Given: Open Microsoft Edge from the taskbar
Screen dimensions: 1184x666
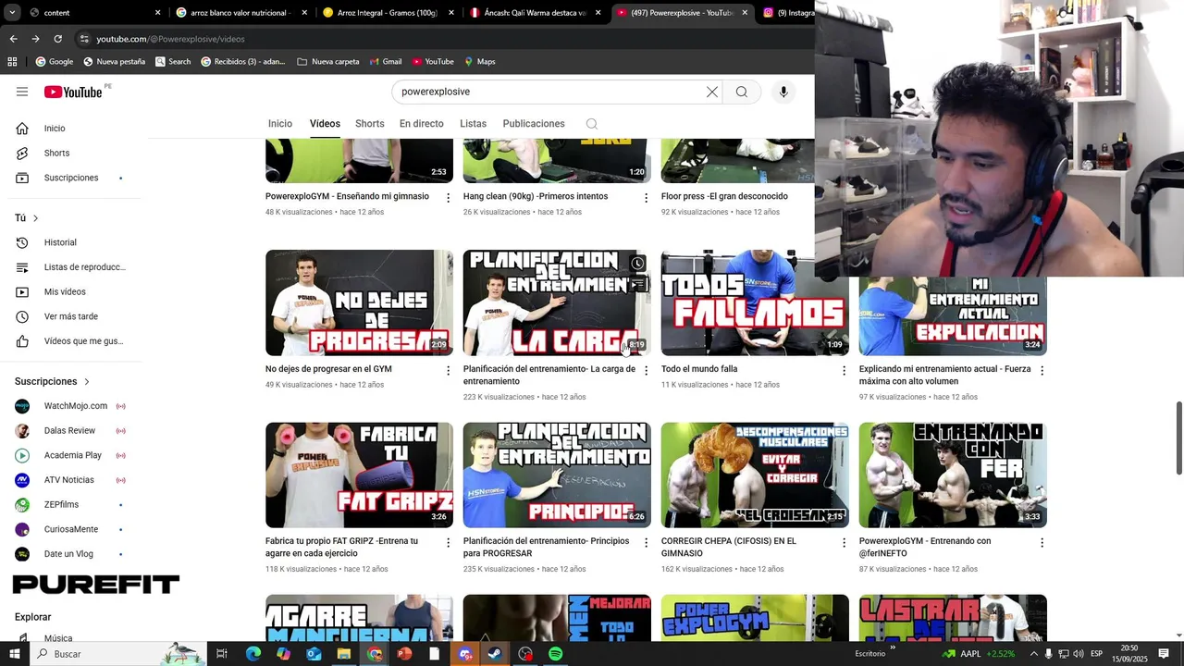Looking at the screenshot, I should [x=253, y=654].
